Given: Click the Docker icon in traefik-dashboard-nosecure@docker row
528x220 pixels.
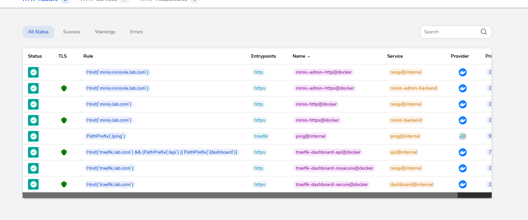Looking at the screenshot, I should [x=463, y=168].
